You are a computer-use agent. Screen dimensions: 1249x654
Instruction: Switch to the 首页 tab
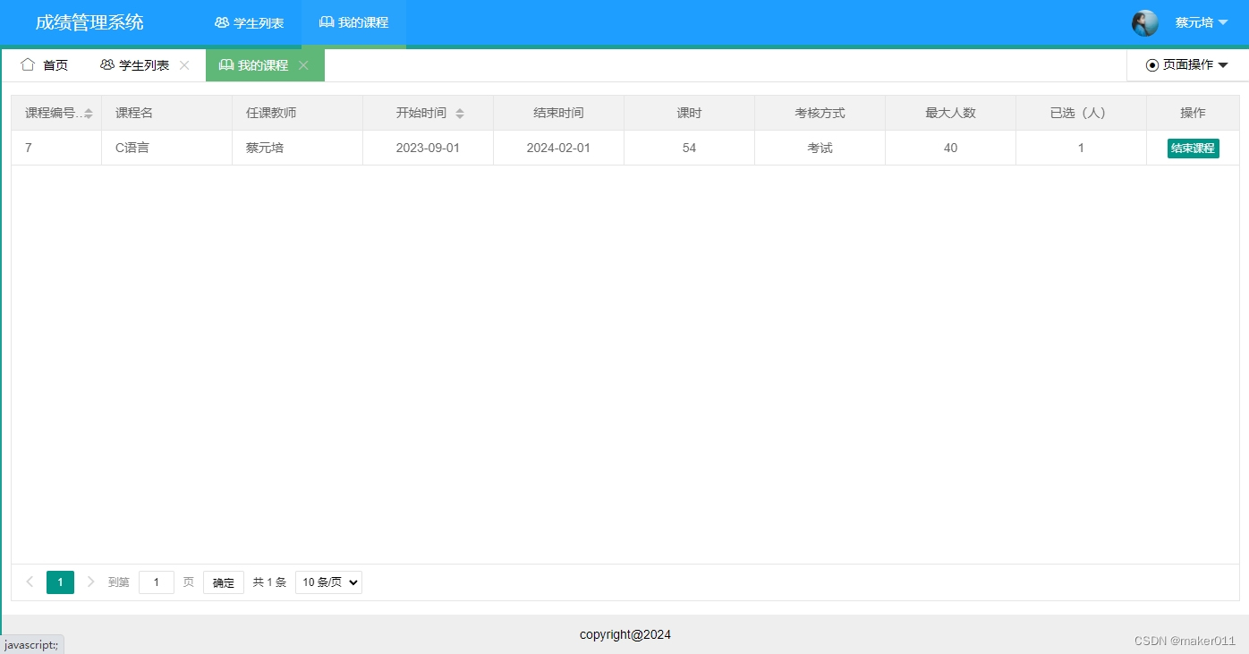(x=55, y=64)
